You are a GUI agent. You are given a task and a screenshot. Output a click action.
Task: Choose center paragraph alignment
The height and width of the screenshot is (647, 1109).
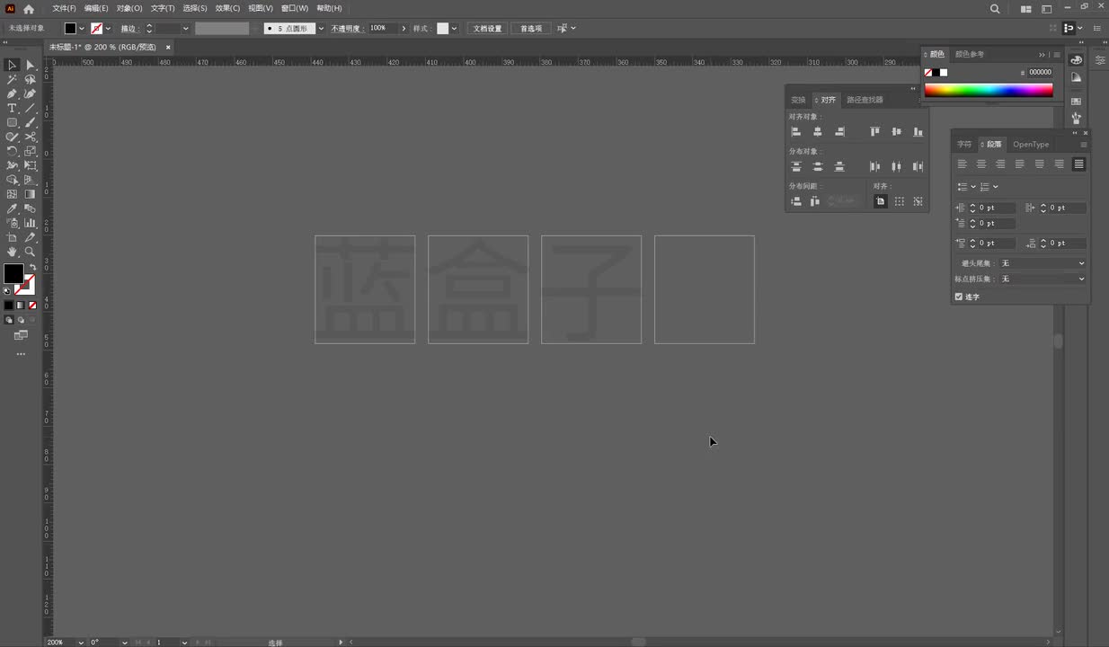coord(981,164)
